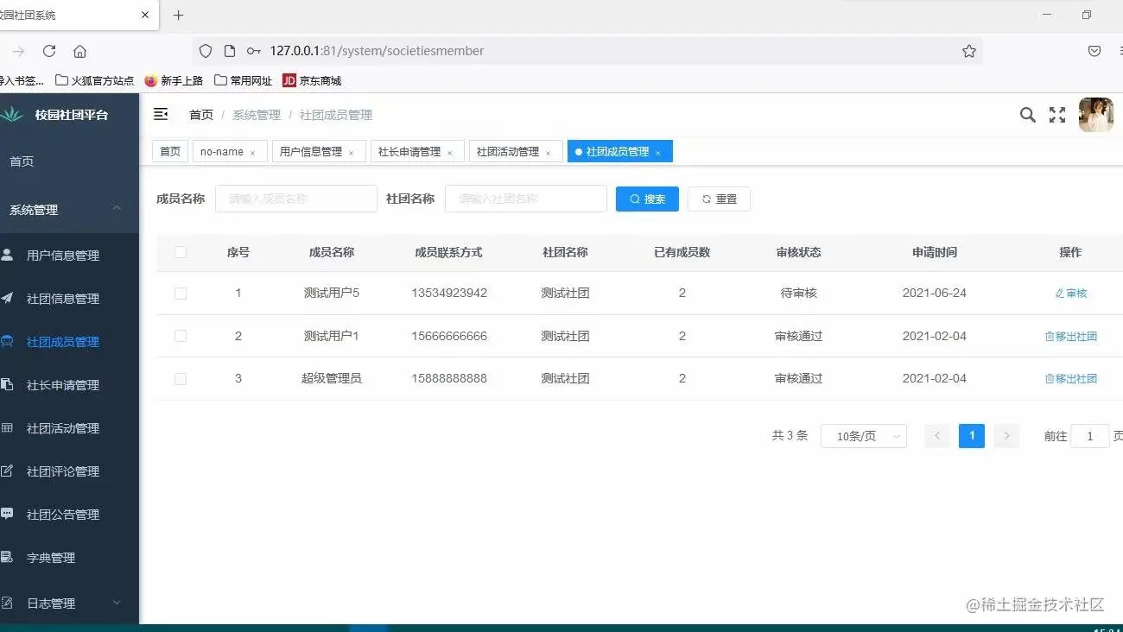Viewport: 1123px width, 632px height.
Task: Click the 日志管理 sidebar icon
Action: point(7,603)
